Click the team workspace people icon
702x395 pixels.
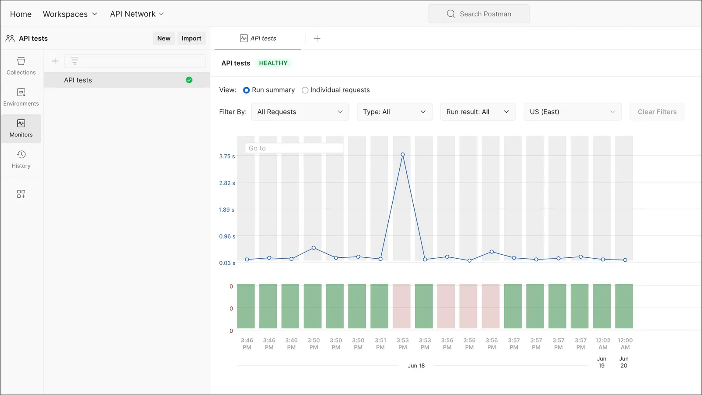point(10,38)
